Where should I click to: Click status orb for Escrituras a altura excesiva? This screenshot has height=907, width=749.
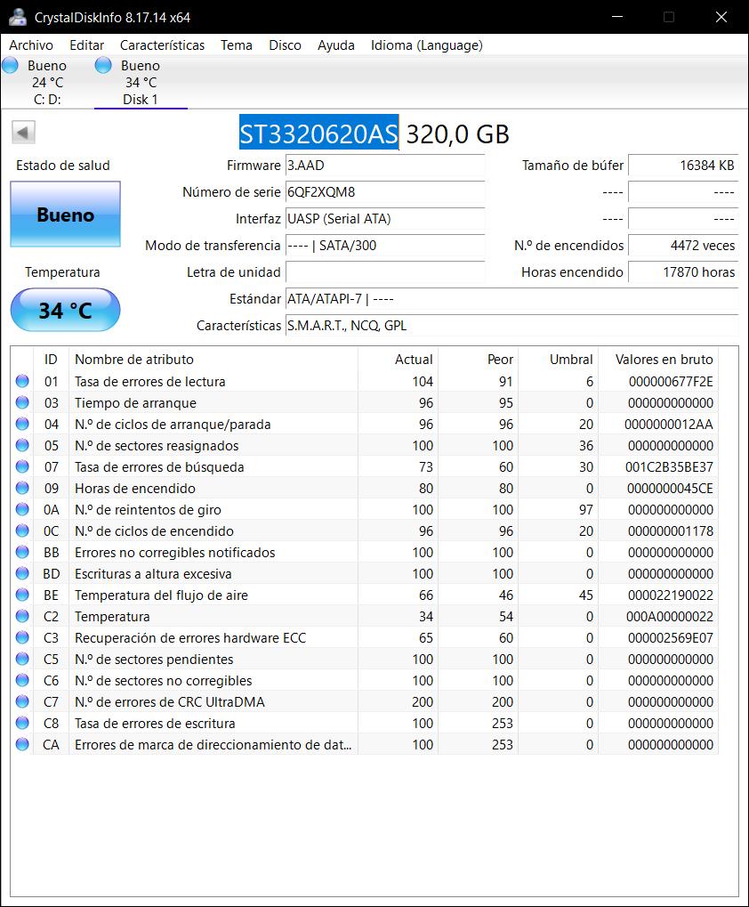(x=22, y=574)
